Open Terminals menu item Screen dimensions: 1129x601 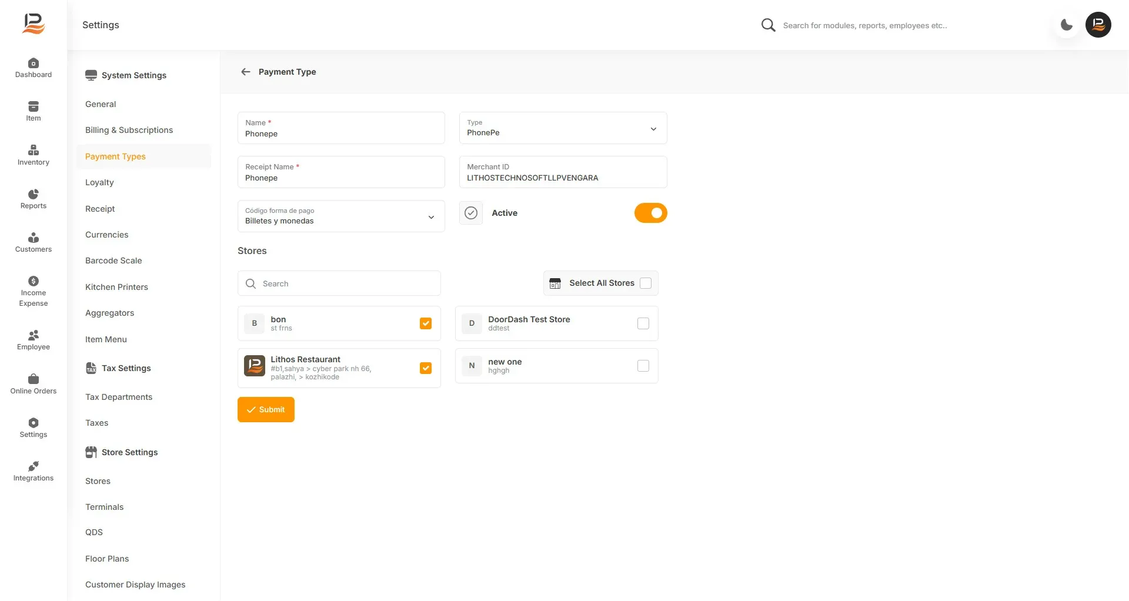pyautogui.click(x=104, y=507)
